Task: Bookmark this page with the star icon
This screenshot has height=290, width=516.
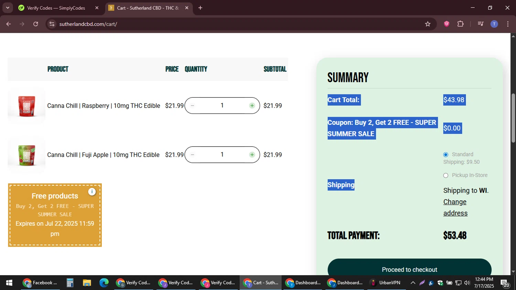Action: [428, 24]
